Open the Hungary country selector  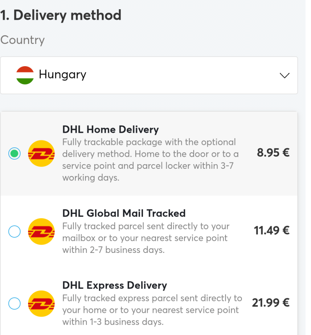click(149, 75)
